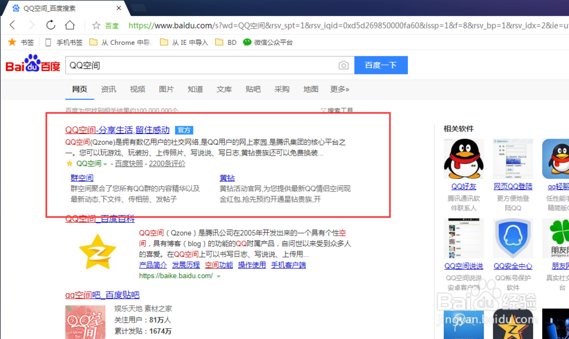Open the BD bookmark folder
The height and width of the screenshot is (339, 569).
tap(226, 43)
